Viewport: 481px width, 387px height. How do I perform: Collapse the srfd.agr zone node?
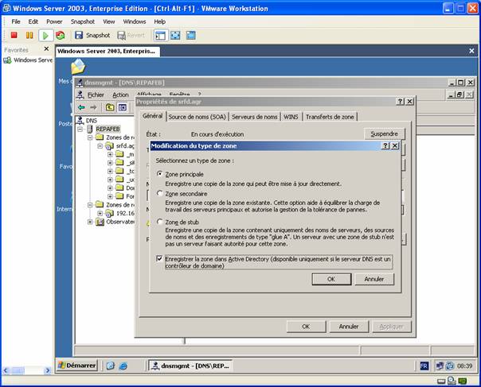100,146
